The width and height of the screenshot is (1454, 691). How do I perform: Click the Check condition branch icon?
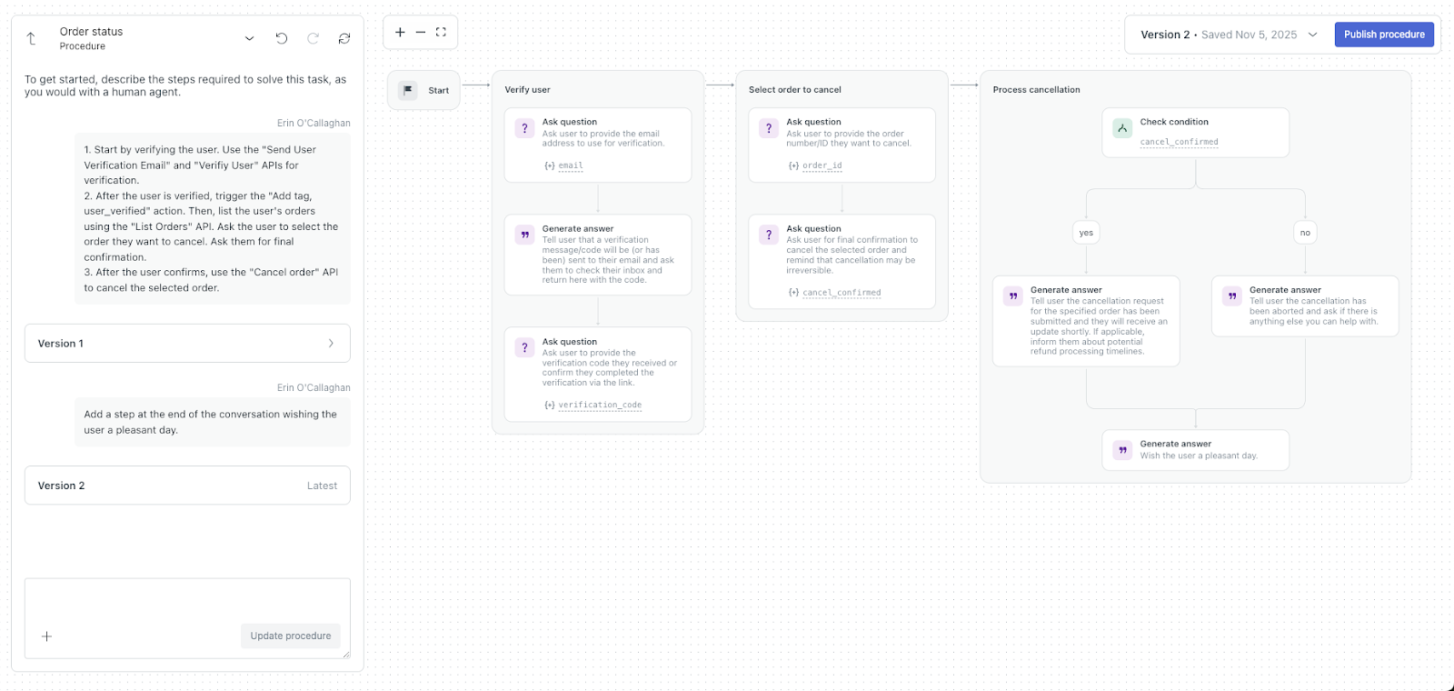click(1122, 128)
